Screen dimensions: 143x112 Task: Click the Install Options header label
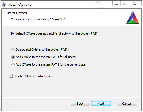(x=17, y=13)
